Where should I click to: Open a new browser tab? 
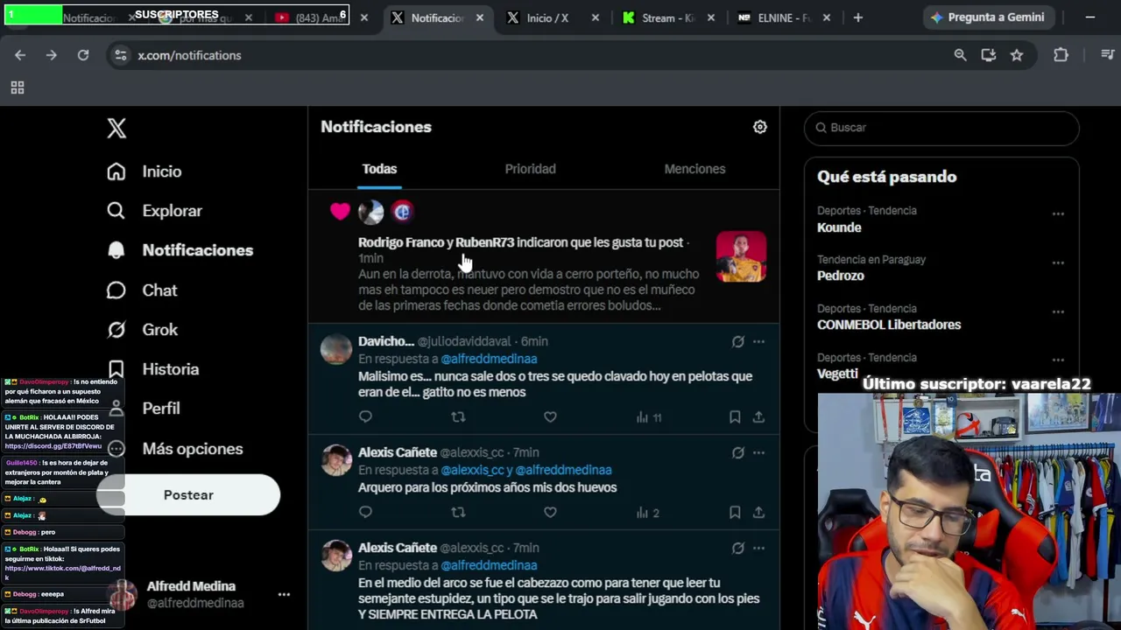coord(857,17)
